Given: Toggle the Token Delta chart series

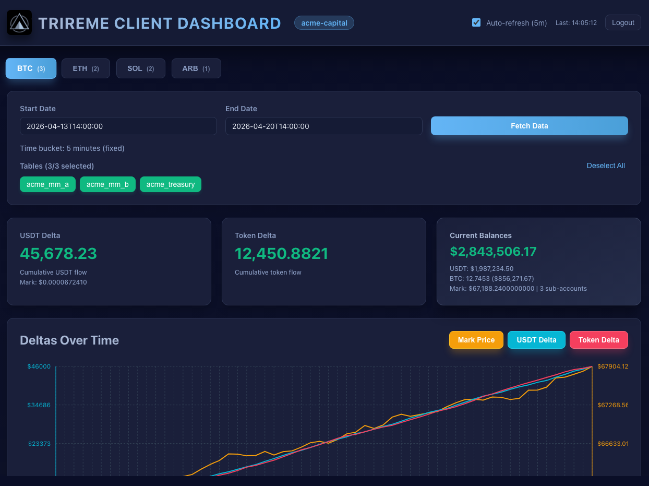Looking at the screenshot, I should pyautogui.click(x=598, y=340).
